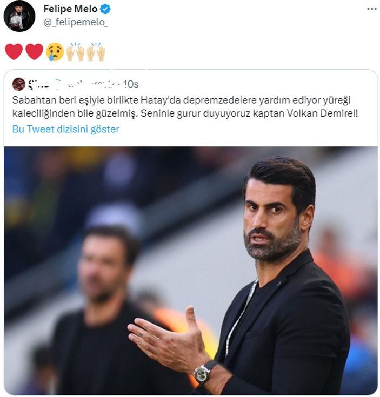
Task: Open the three-dot more options menu
Action: 372,9
